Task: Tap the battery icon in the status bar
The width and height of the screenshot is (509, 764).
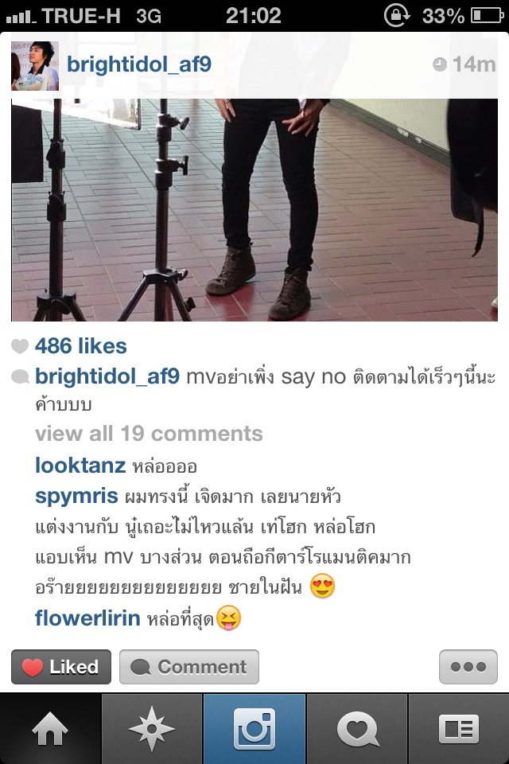Action: (x=487, y=16)
